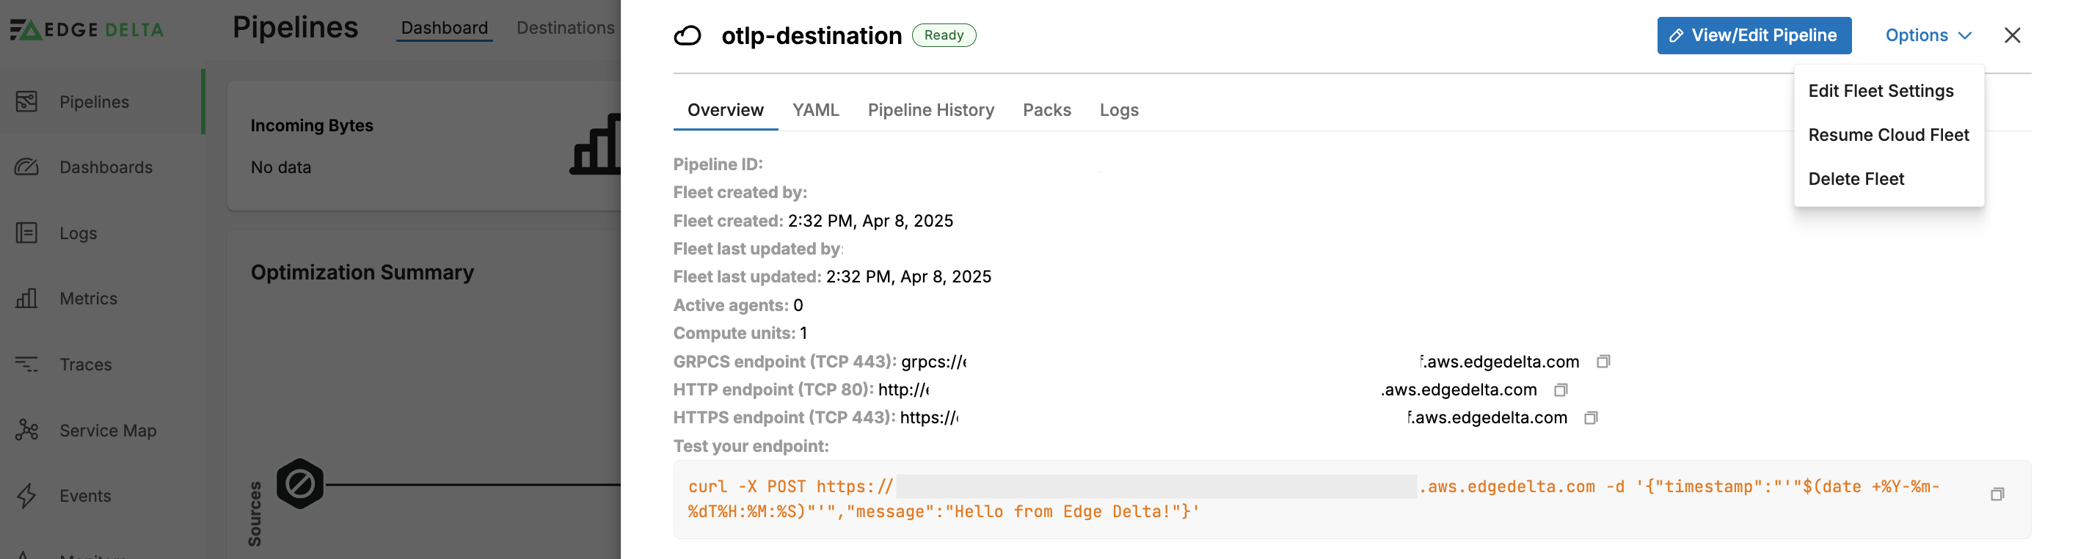Click the 'Fleet last updated' timestamp value

[x=908, y=277]
